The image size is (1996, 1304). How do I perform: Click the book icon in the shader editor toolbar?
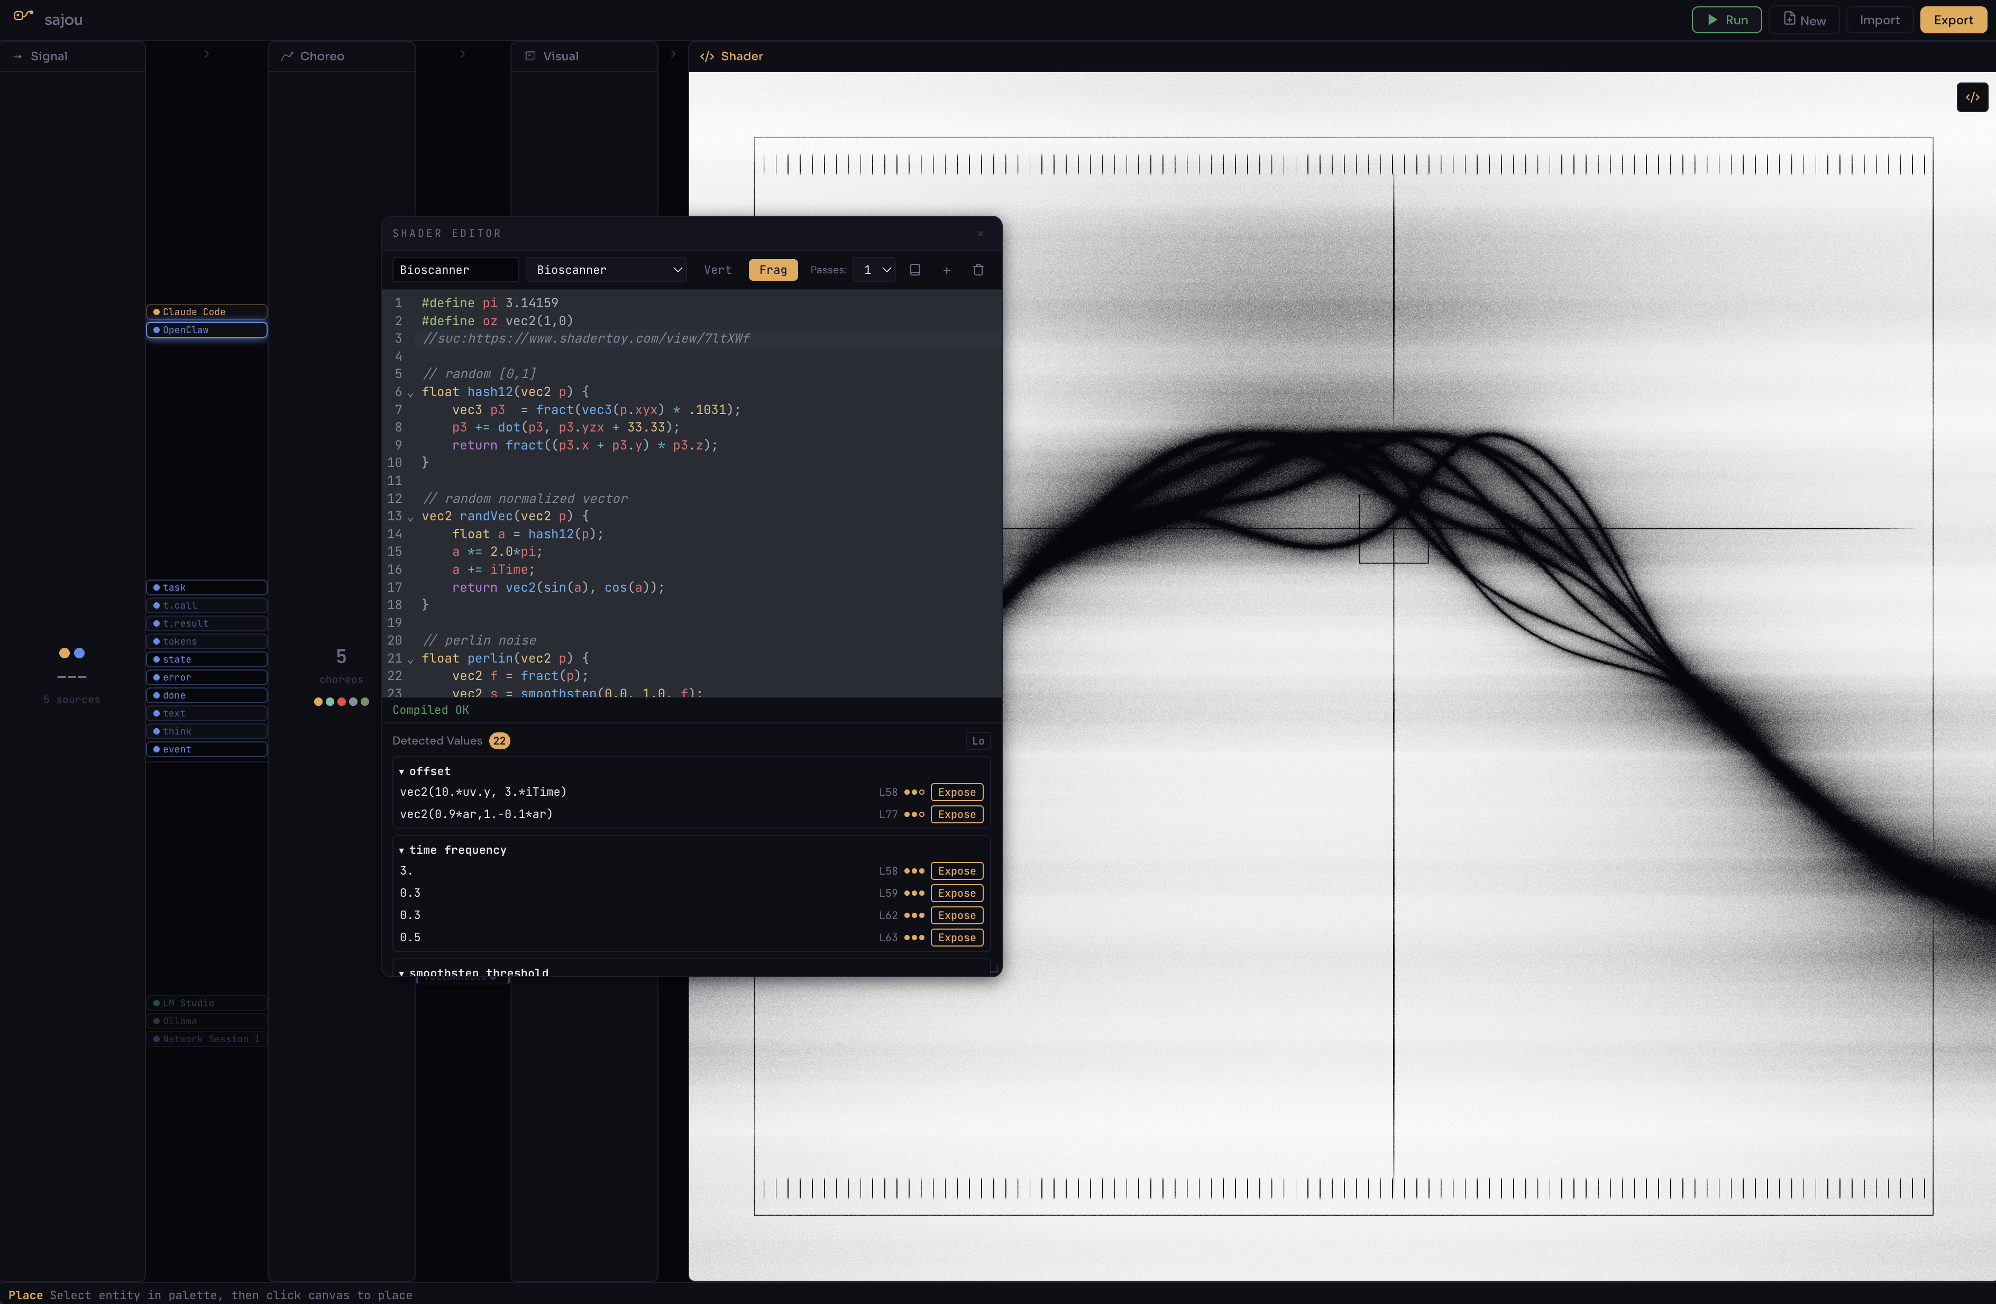coord(914,270)
